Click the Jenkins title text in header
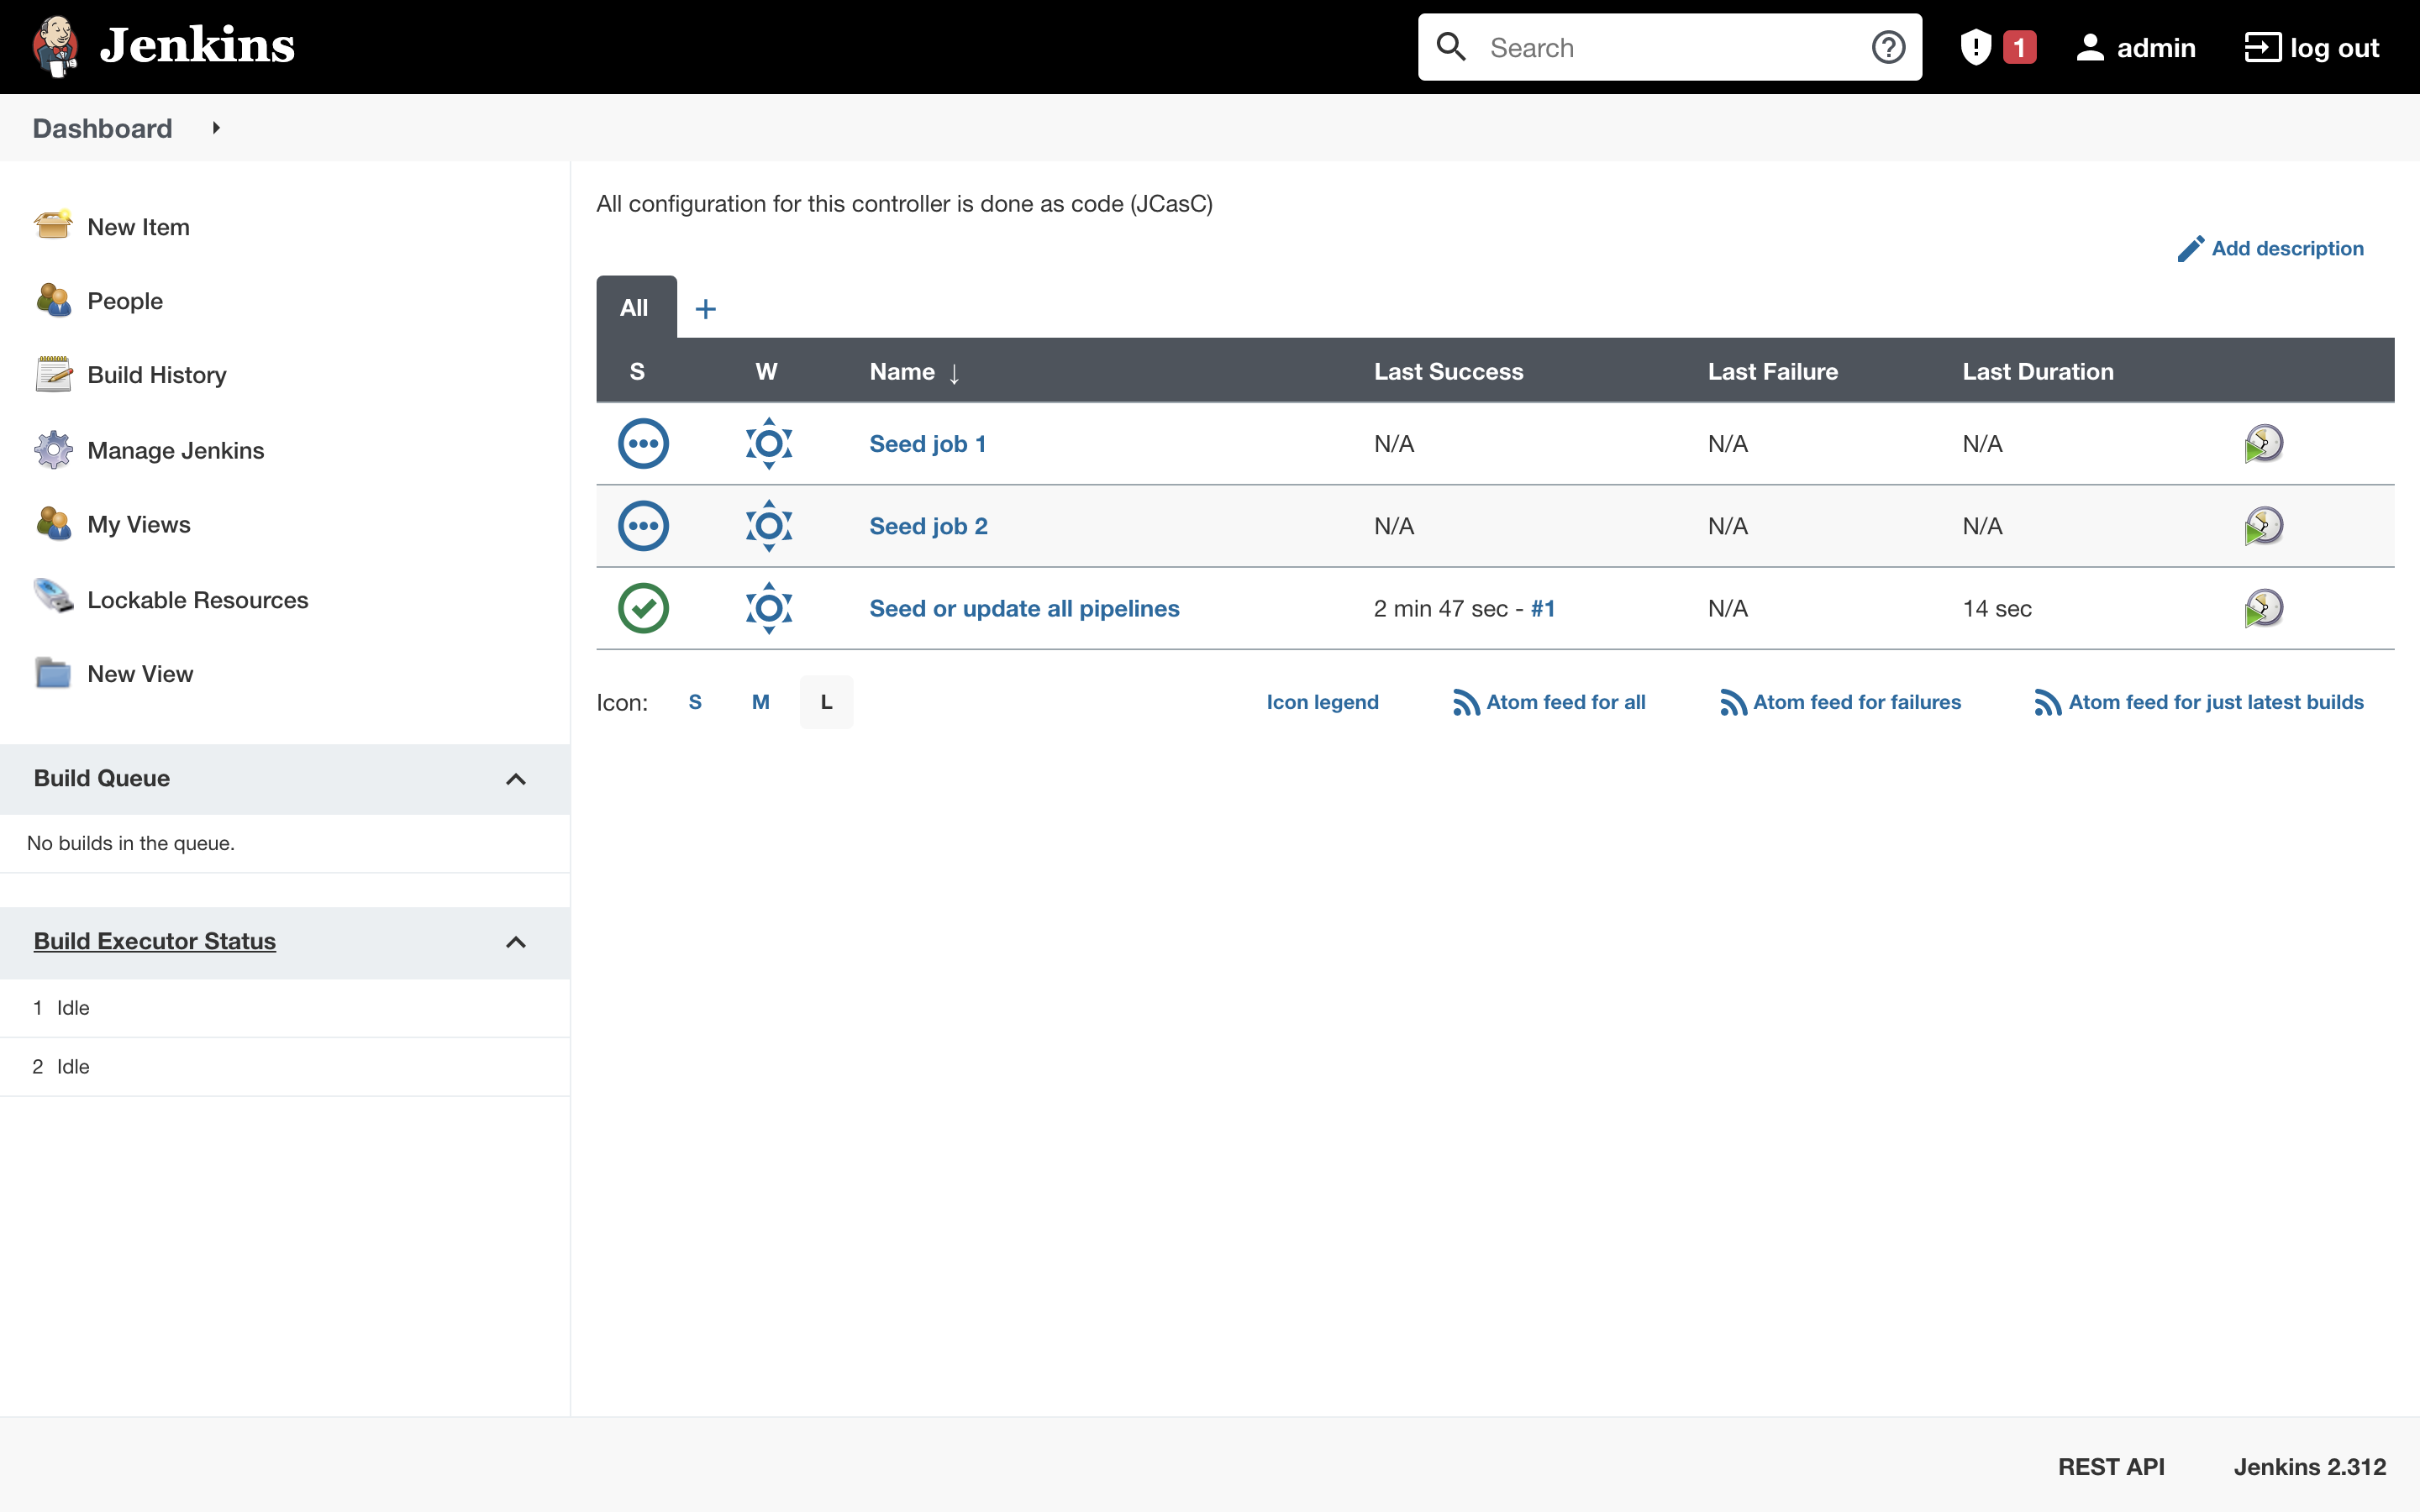2420x1512 pixels. pyautogui.click(x=197, y=46)
